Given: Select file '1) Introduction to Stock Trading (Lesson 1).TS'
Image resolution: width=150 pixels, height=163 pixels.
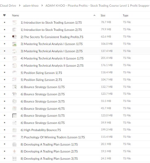Looking at the screenshot, I should click(x=51, y=22).
